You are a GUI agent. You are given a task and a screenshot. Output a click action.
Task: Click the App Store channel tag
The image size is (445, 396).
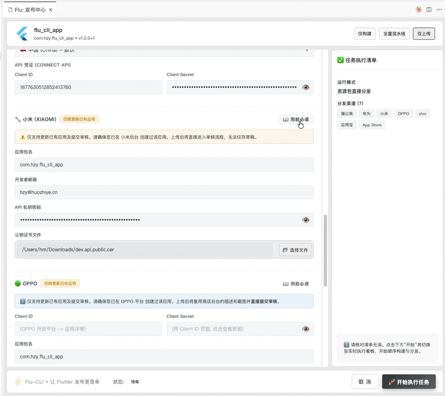click(x=372, y=125)
